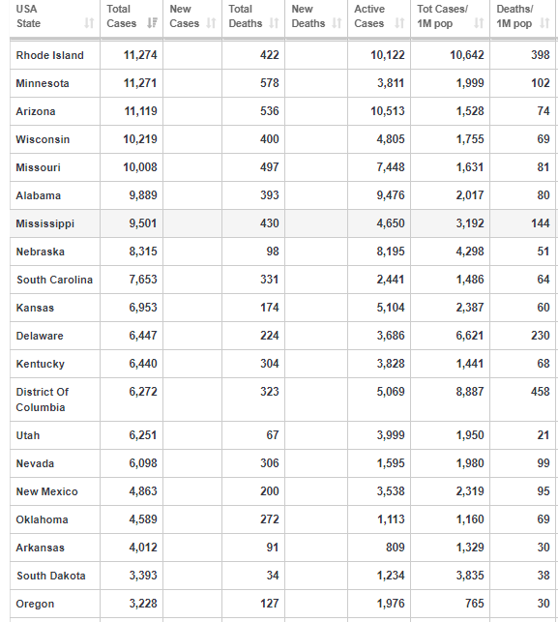Click Total Cases descending sort icon
This screenshot has width=558, height=622.
tap(152, 23)
